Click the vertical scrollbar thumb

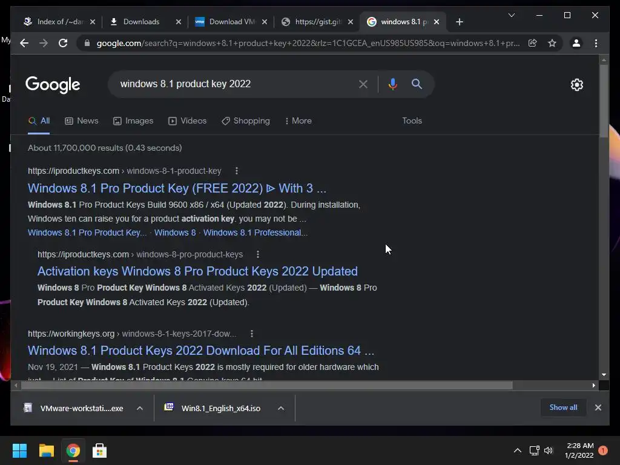[x=604, y=101]
